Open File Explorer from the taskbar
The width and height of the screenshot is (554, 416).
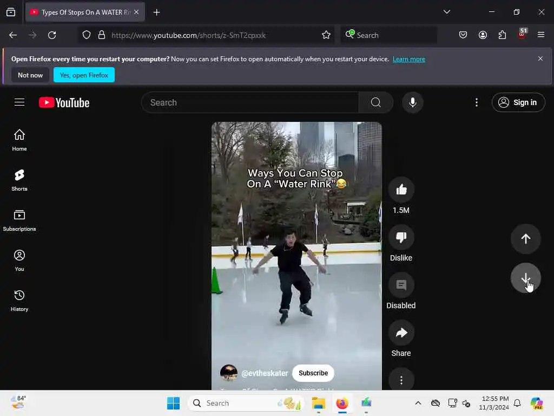coord(318,403)
